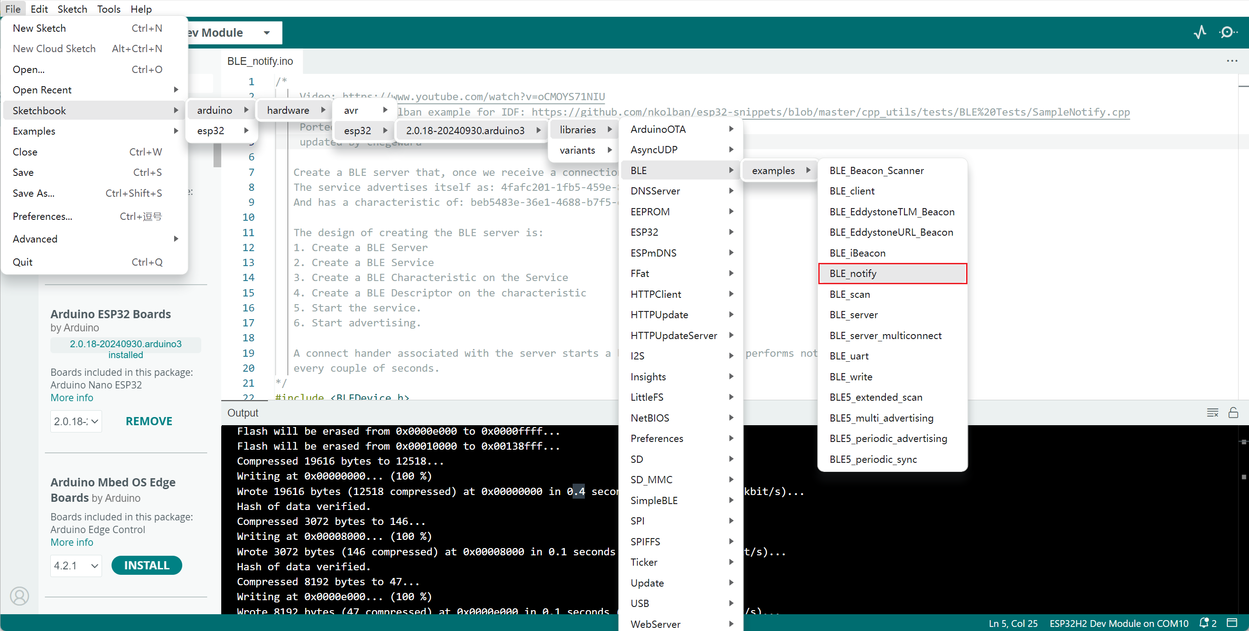Screen dimensions: 1249x631
Task: Expand the Open Recent submenu
Action: point(95,90)
